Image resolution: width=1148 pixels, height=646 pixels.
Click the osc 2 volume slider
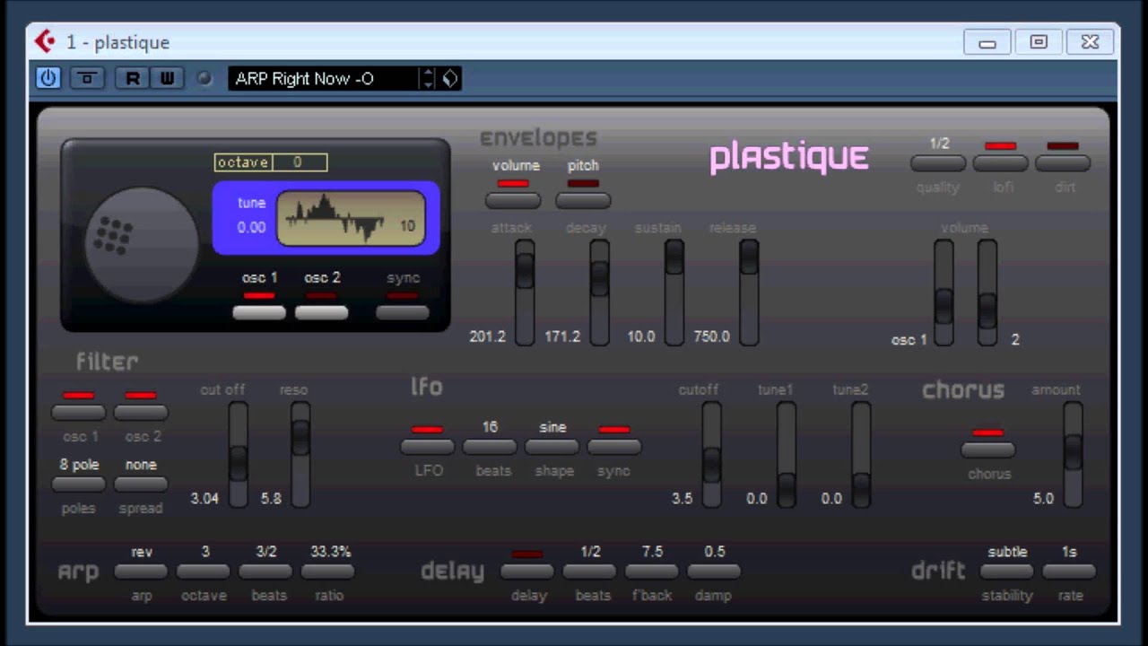(x=987, y=292)
